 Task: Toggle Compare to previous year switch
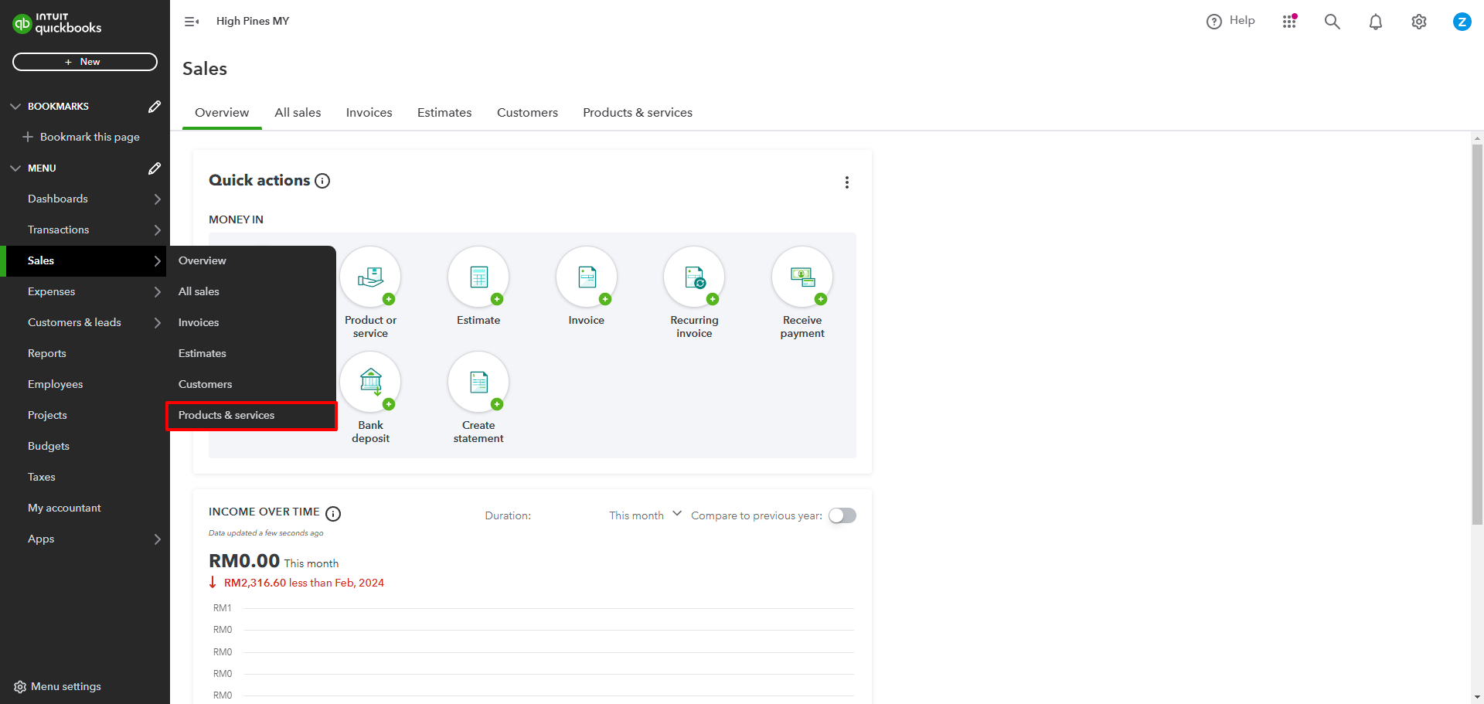tap(842, 515)
